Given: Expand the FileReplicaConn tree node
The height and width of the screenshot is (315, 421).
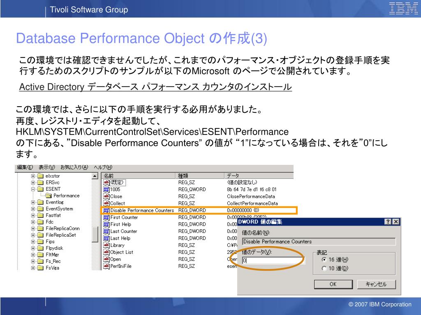Looking at the screenshot, I should pyautogui.click(x=33, y=229).
